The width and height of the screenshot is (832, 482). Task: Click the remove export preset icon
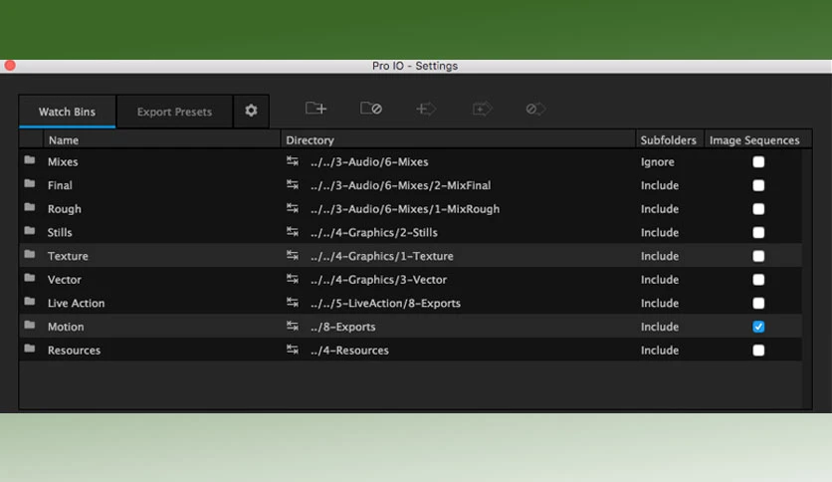pyautogui.click(x=535, y=109)
